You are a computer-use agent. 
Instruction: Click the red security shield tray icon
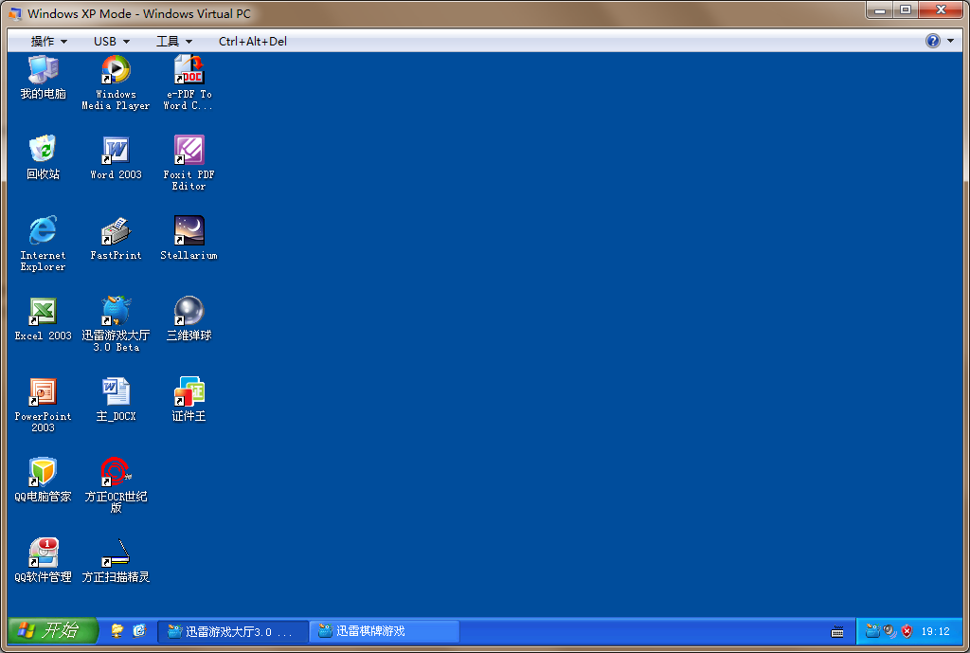click(907, 630)
